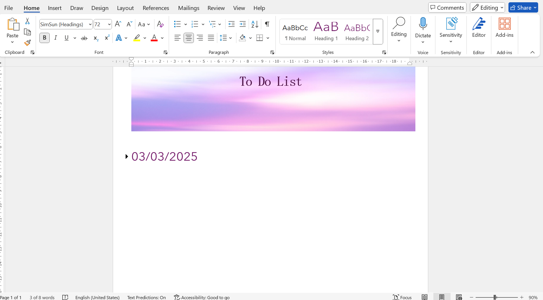Expand the text highlight color options

coord(144,38)
